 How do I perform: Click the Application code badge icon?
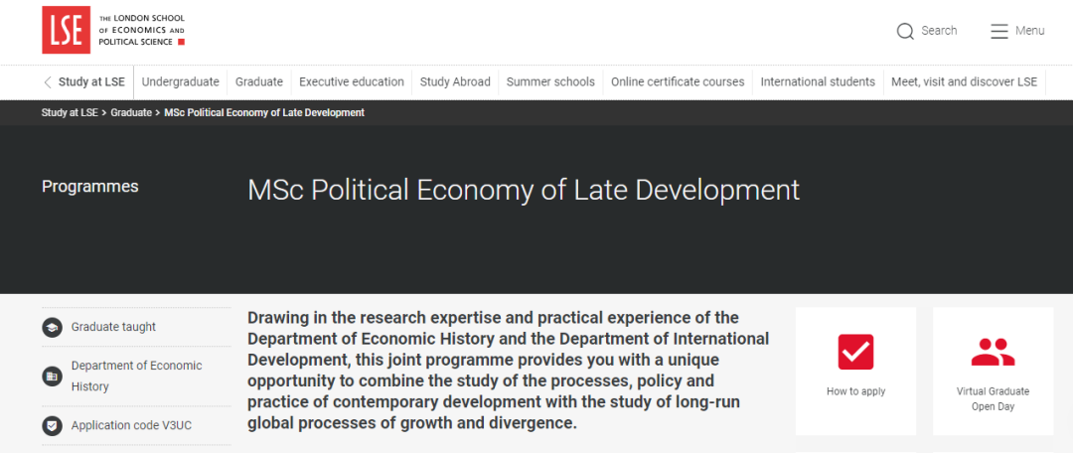click(x=52, y=426)
